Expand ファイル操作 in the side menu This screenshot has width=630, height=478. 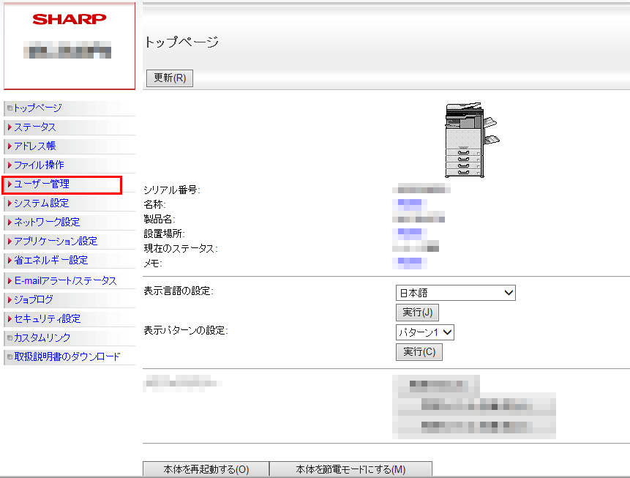click(39, 165)
